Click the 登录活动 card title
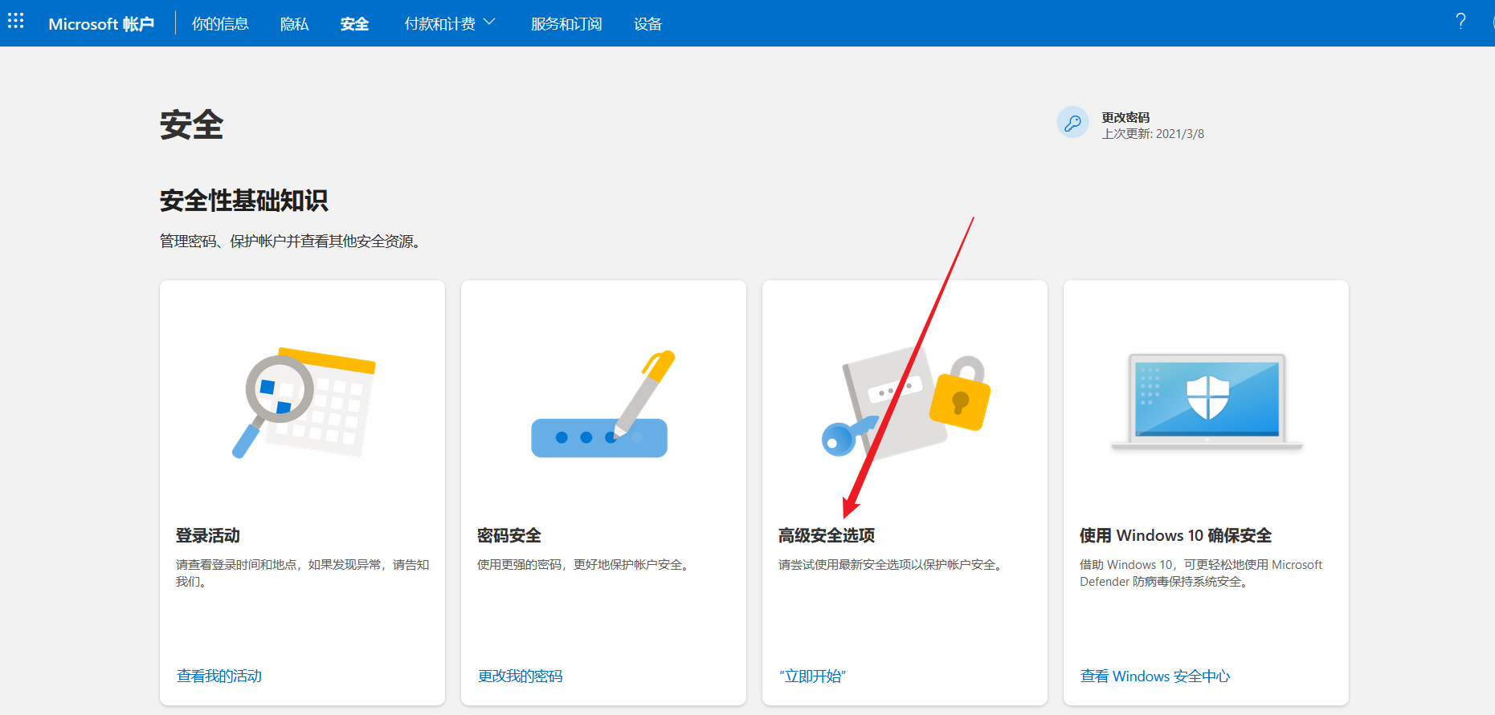This screenshot has width=1495, height=715. [x=208, y=535]
